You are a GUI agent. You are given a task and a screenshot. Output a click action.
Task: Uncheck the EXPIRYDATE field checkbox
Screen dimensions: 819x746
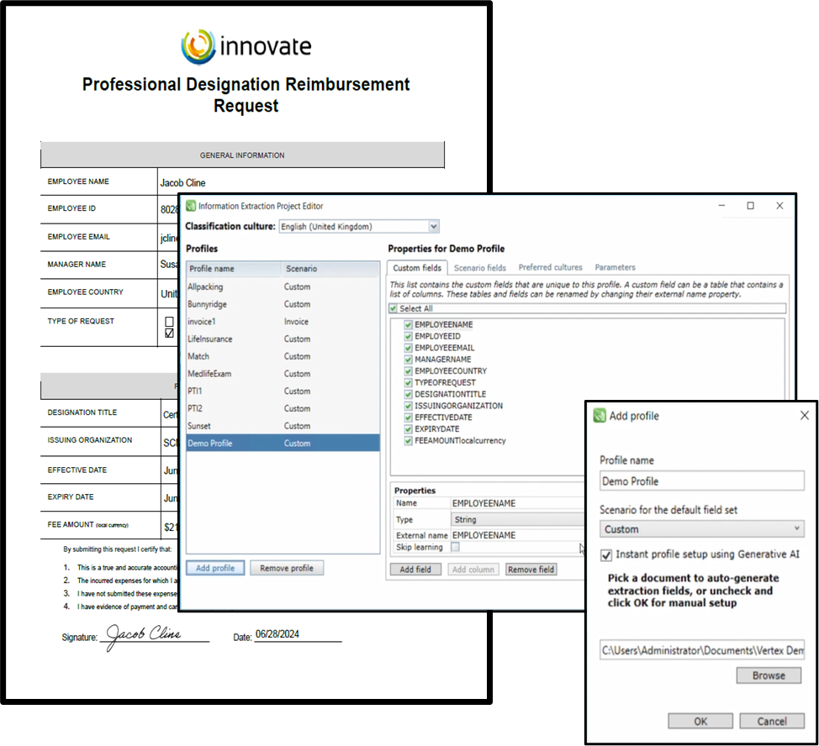click(x=408, y=429)
